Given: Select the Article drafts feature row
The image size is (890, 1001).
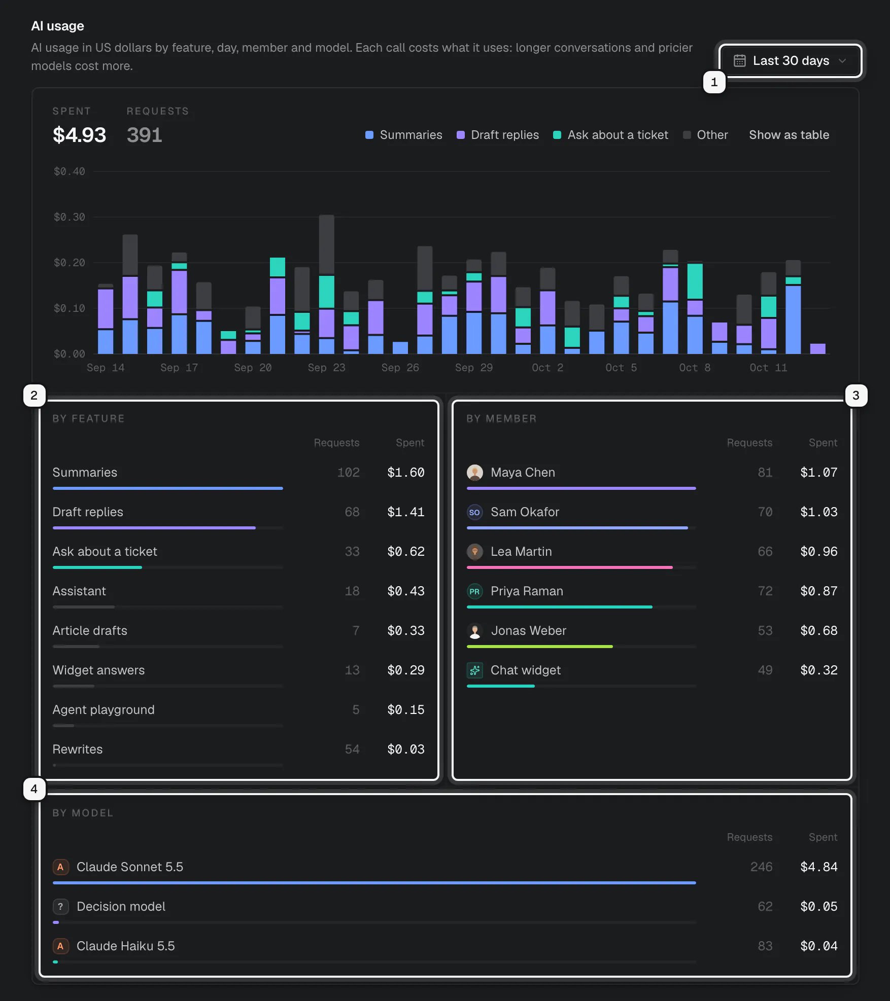Looking at the screenshot, I should (x=238, y=635).
